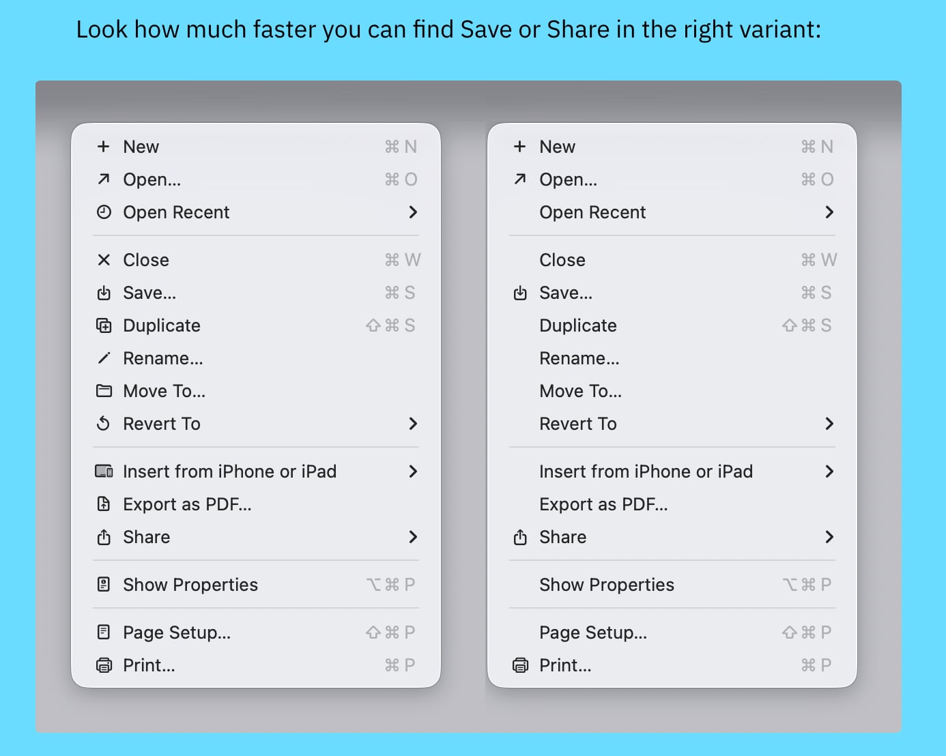946x756 pixels.
Task: Select Duplicate in the right menu
Action: coord(578,325)
